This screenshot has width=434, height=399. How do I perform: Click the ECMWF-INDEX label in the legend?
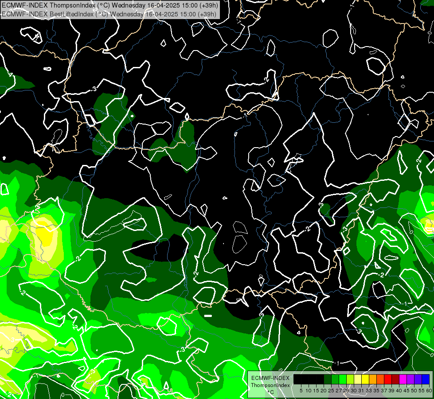[x=270, y=378]
